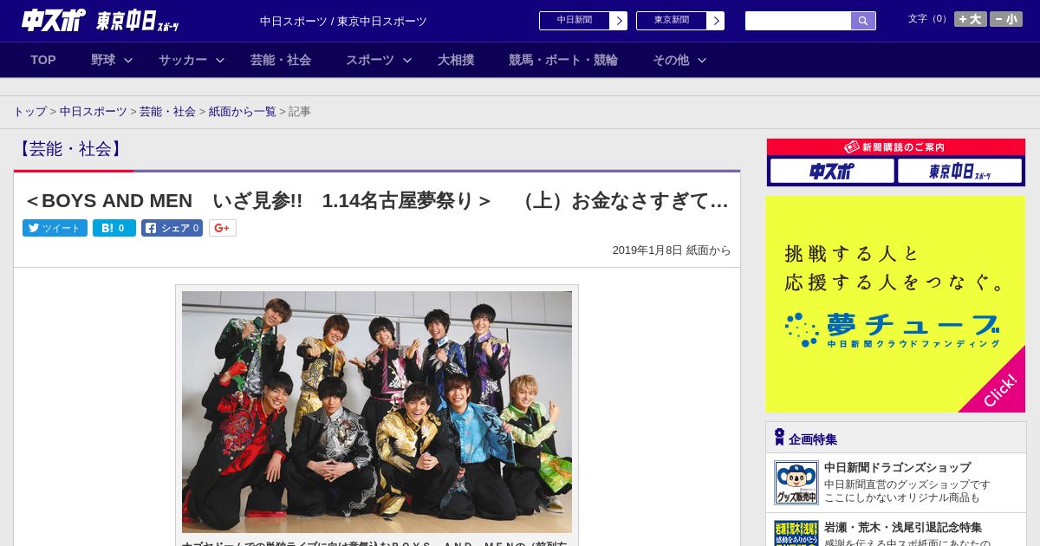Open the 競馬・ボート・競輪 menu item
The height and width of the screenshot is (546, 1040).
pyautogui.click(x=563, y=60)
